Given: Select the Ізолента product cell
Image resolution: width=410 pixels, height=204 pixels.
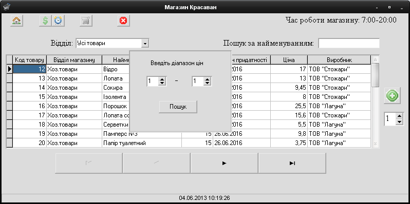Looking at the screenshot, I should pos(116,97).
